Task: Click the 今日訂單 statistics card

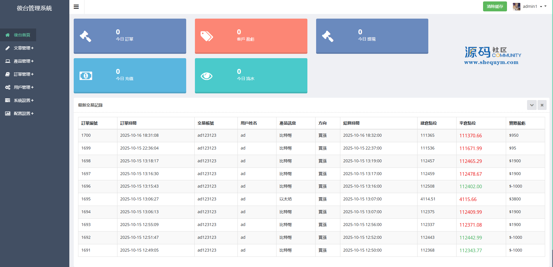Action: (130, 36)
